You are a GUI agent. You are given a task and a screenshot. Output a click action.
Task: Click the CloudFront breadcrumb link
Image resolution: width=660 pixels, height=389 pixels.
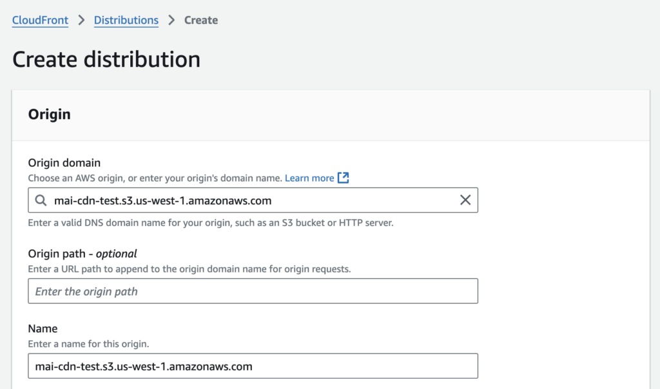[x=40, y=20]
